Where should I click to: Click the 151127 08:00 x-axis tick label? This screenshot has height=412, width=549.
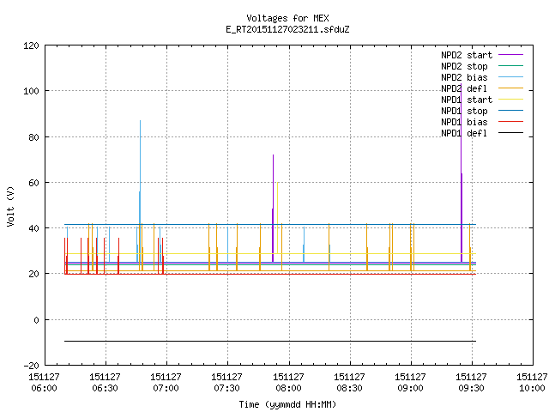(288, 382)
